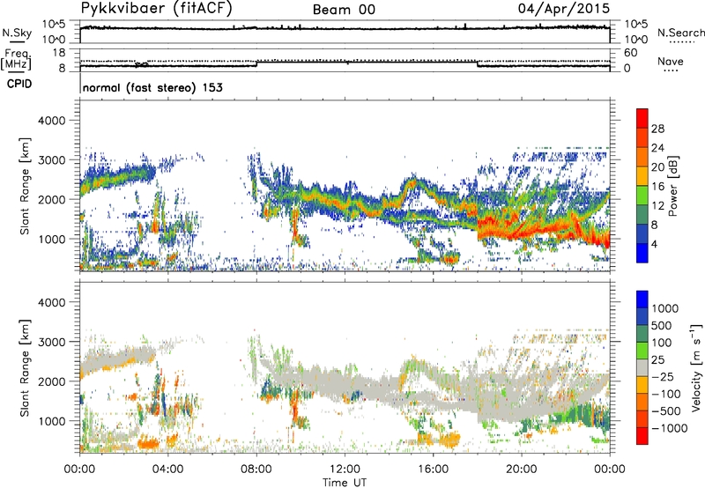Click blue top segment of velocity colorbar
Screen dimensions: 705x488
tap(642, 299)
